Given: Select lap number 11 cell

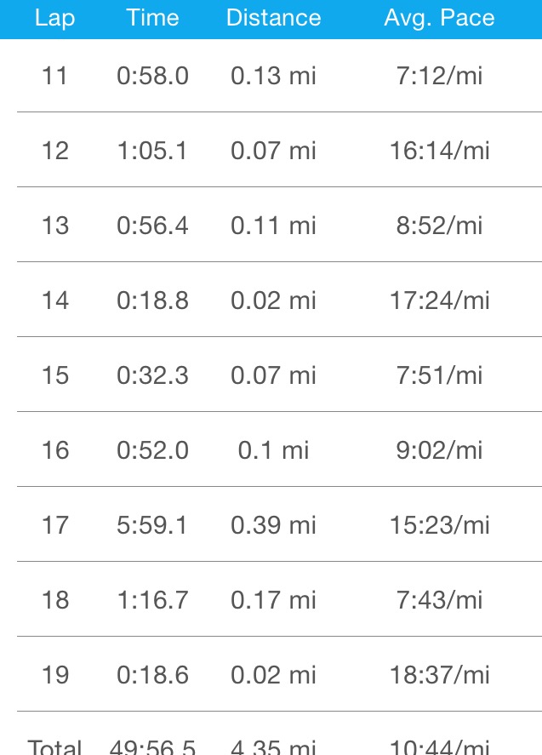Looking at the screenshot, I should [x=54, y=76].
